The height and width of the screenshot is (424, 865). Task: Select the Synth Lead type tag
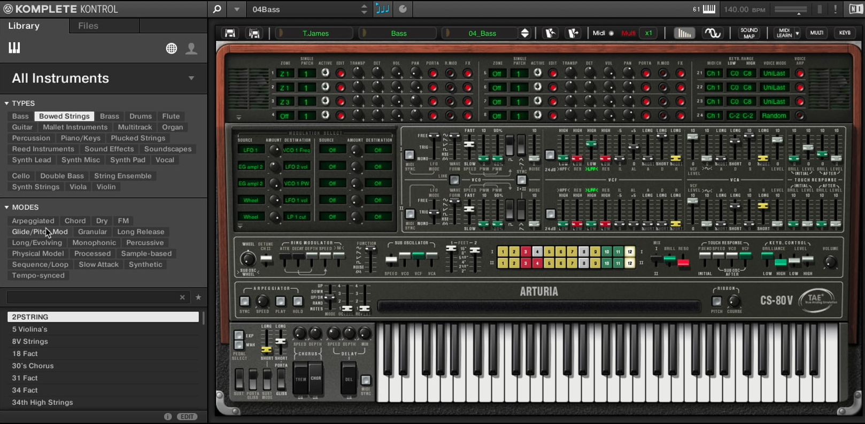32,160
